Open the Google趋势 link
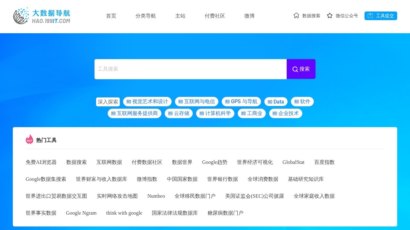Image resolution: width=410 pixels, height=230 pixels. 215,162
